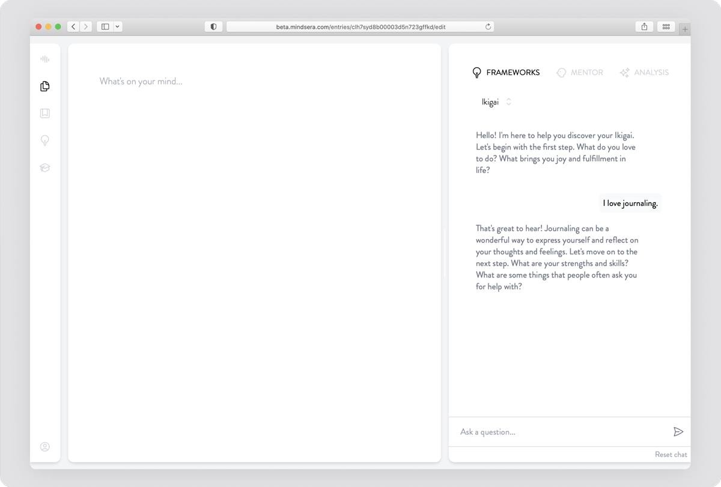This screenshot has width=721, height=487.
Task: Send message with paper plane icon
Action: [678, 432]
